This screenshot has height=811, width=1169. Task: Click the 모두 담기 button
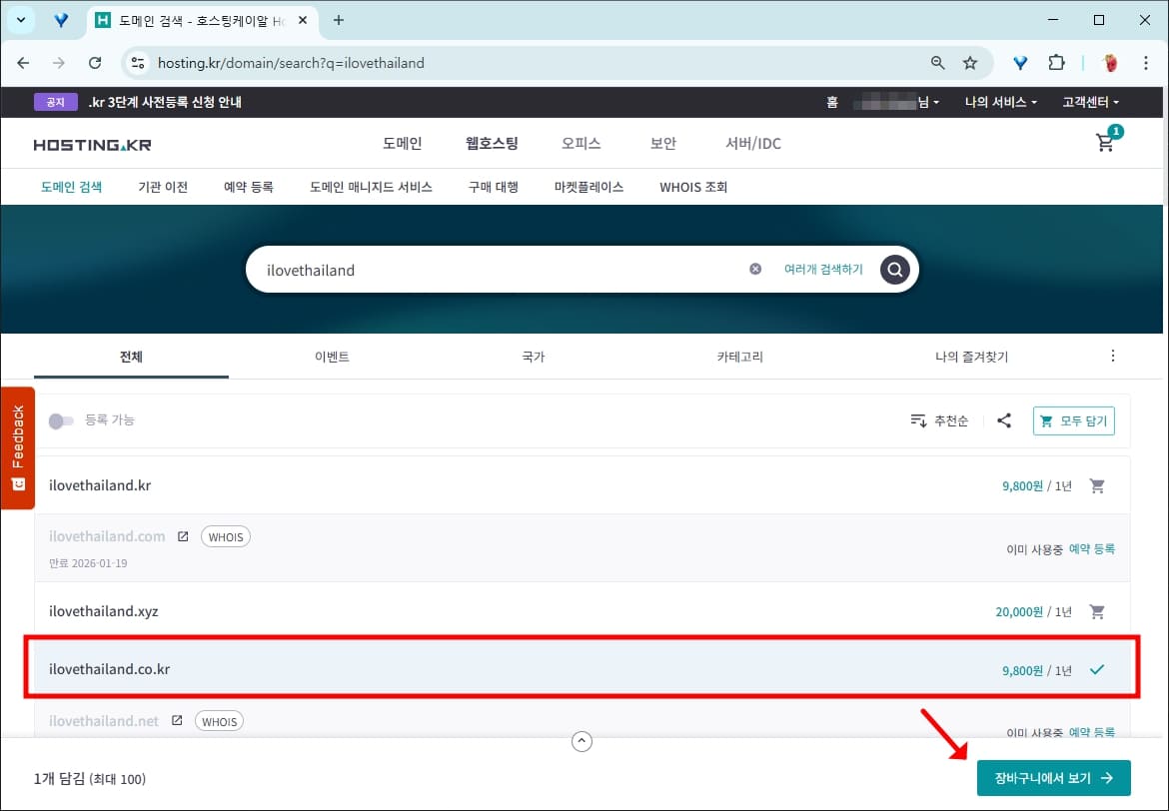[x=1073, y=421]
